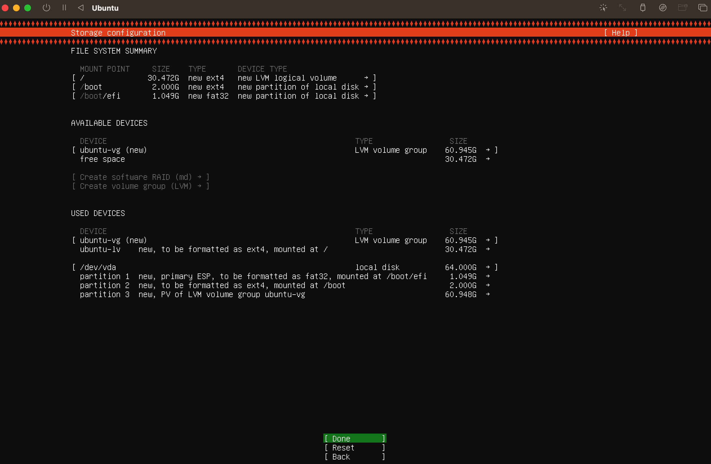This screenshot has height=464, width=711.
Task: Expand the /boot/efi mount point entry
Action: (224, 96)
